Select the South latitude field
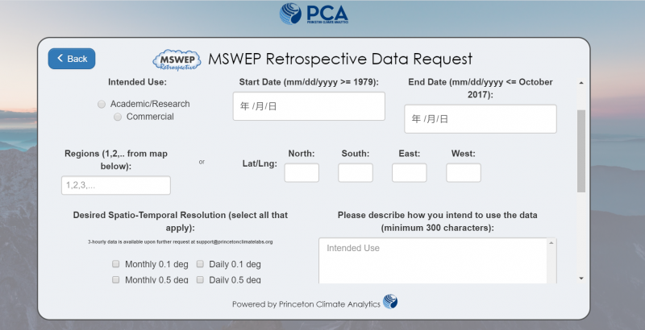 tap(356, 172)
